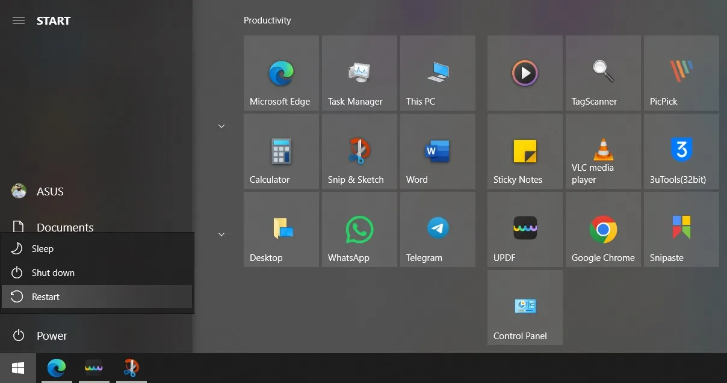Open the Microsoft Edge tile

pos(281,73)
